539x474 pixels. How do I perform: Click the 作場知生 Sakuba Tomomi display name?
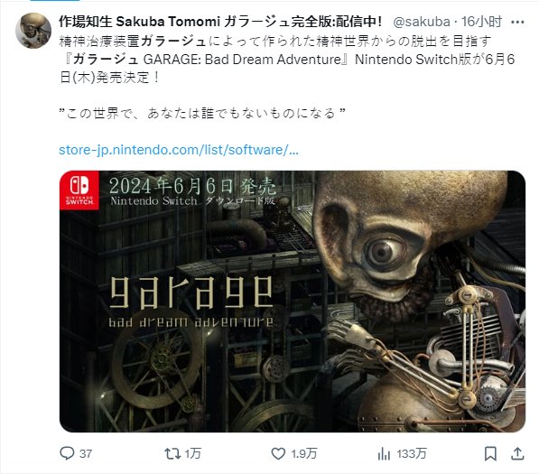[x=220, y=22]
